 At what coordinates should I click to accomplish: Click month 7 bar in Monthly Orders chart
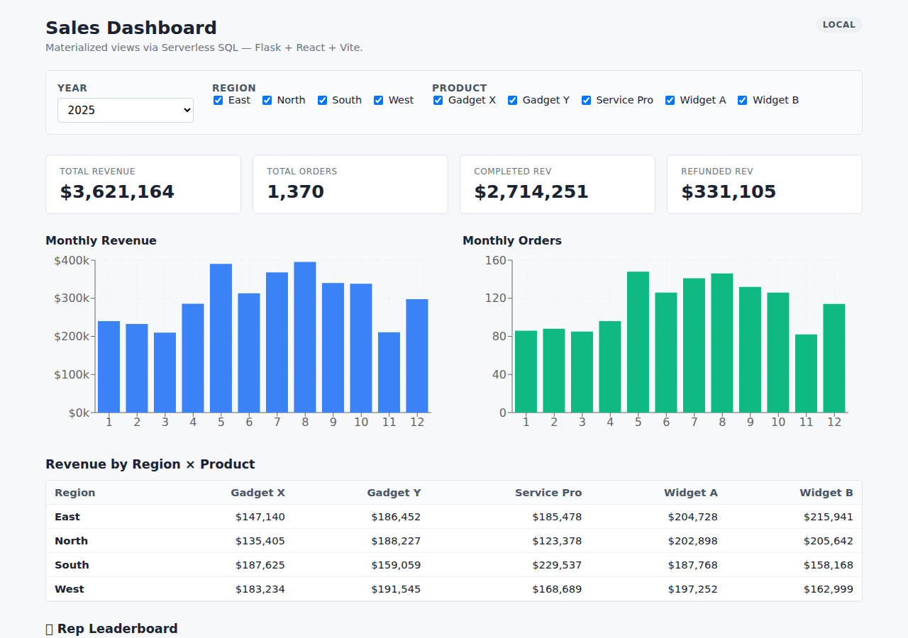(x=694, y=345)
